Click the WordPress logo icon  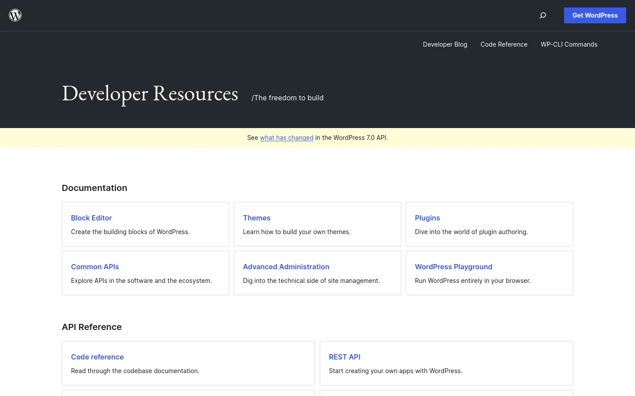tap(15, 15)
